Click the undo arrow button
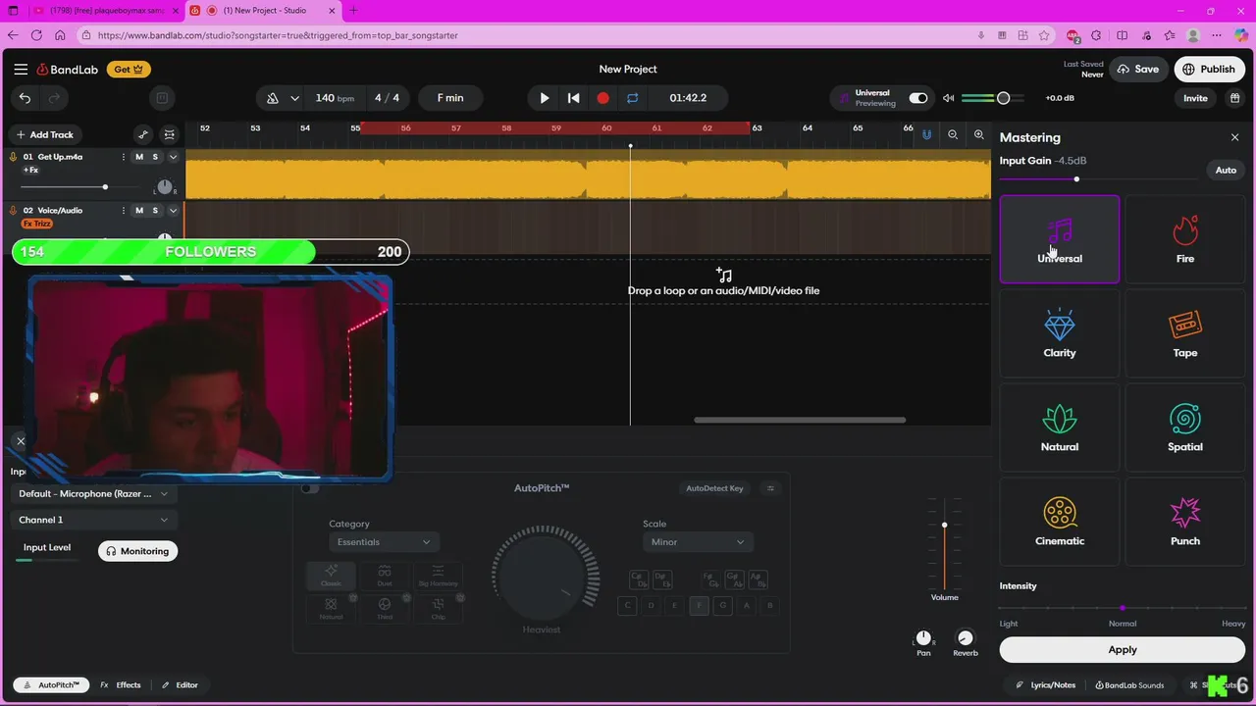This screenshot has width=1256, height=706. [x=25, y=98]
